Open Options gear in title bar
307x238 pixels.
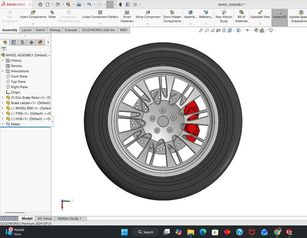point(135,4)
